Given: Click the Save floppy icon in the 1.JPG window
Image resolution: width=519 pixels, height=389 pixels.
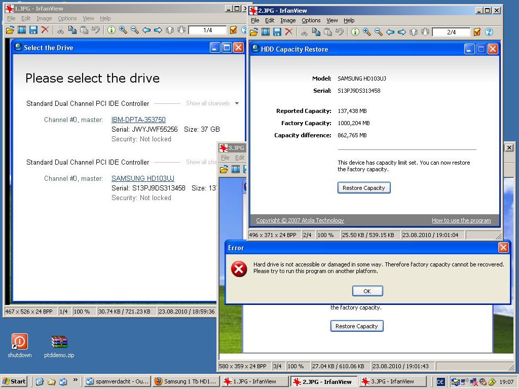Looking at the screenshot, I should point(33,30).
